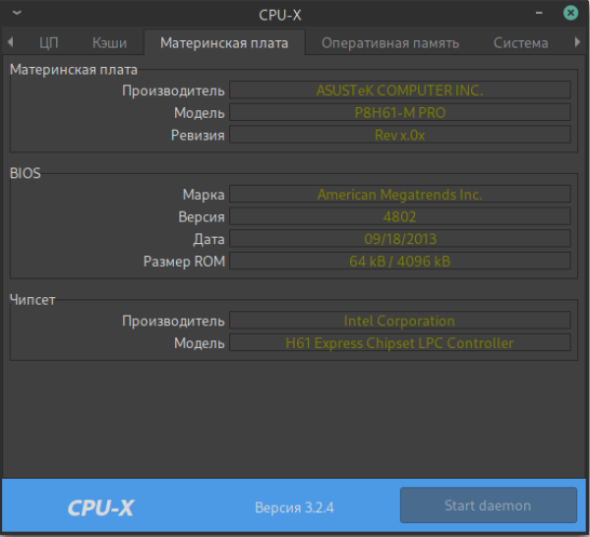590x537 pixels.
Task: Select the Материнская плата tab
Action: (x=224, y=43)
